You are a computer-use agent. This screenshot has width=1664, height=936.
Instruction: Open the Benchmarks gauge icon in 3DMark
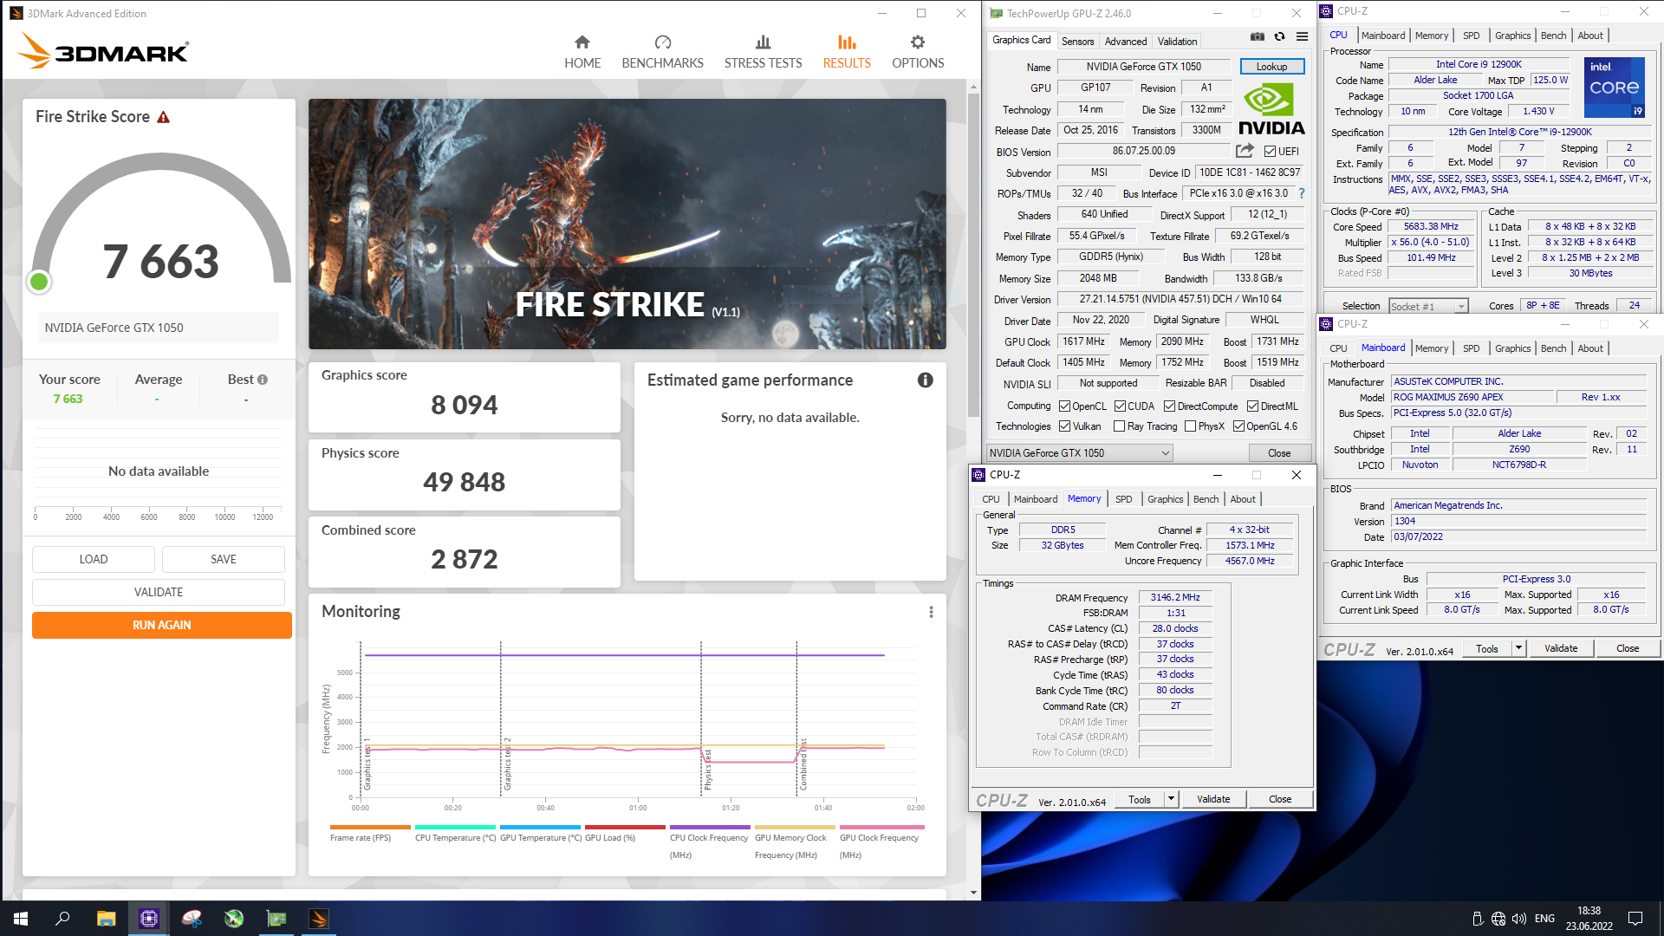(662, 42)
